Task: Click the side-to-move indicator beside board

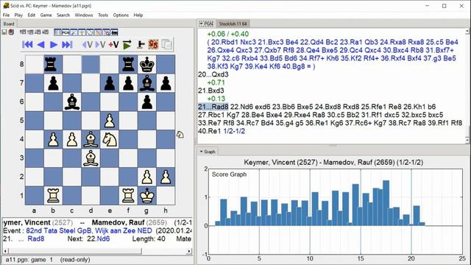Action: [x=180, y=134]
